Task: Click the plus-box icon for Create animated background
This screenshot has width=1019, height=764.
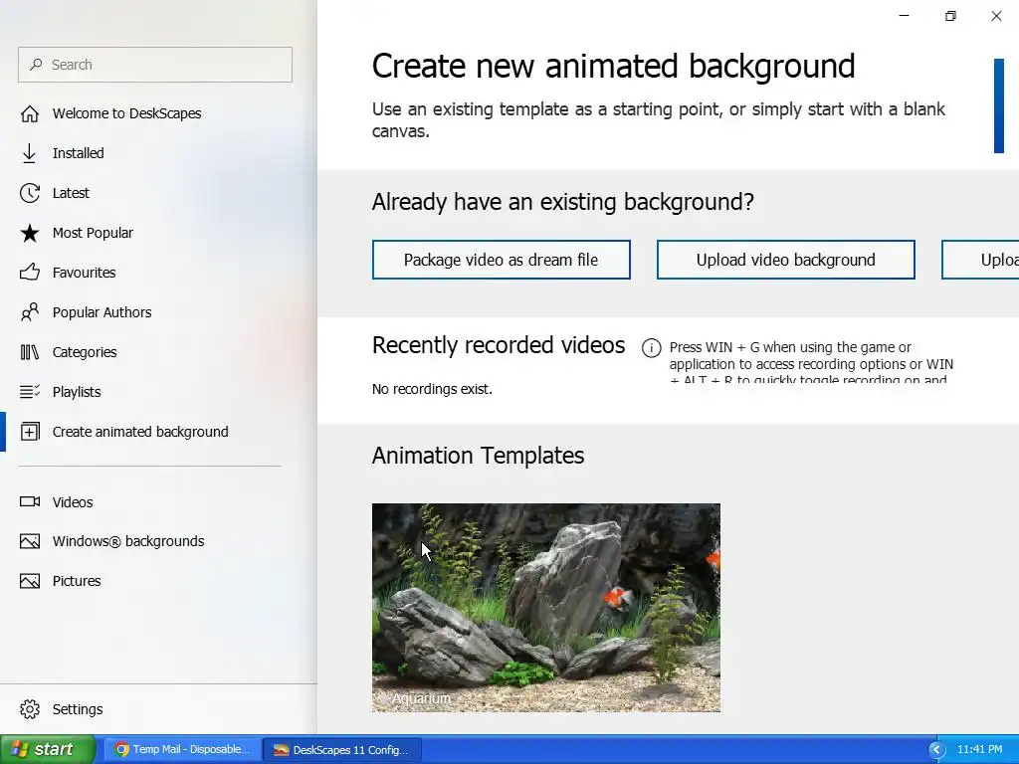Action: pyautogui.click(x=29, y=432)
